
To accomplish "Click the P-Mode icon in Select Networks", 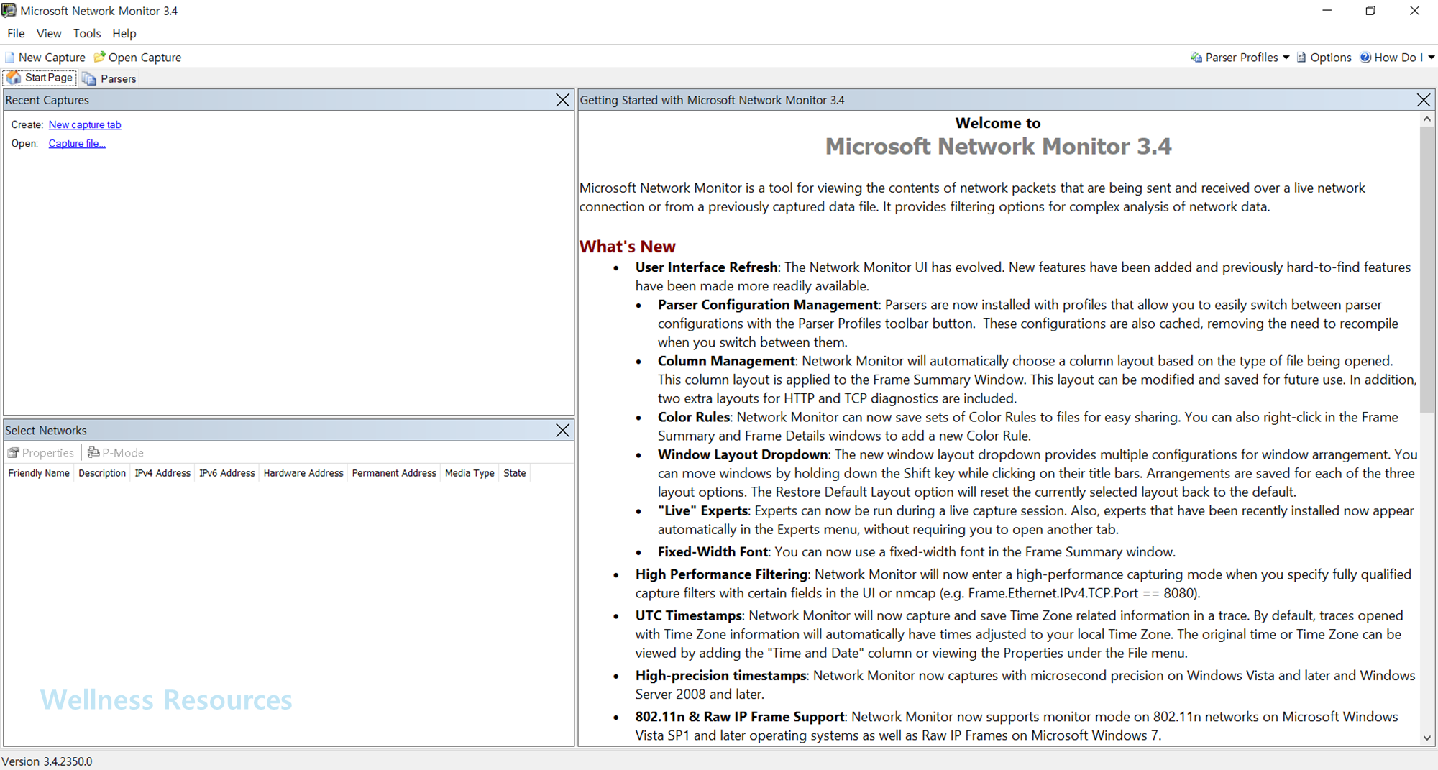I will pos(93,452).
